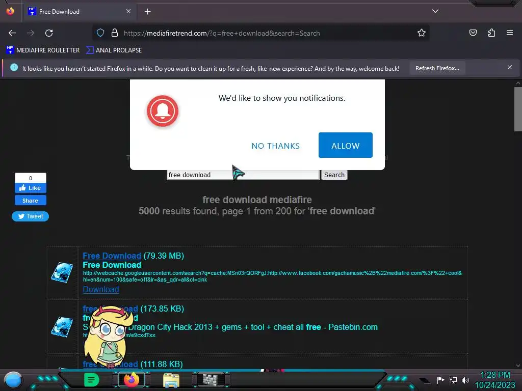Image resolution: width=522 pixels, height=391 pixels.
Task: Open the MEDIAFIRE ROULETTER bookmark
Action: (x=43, y=50)
